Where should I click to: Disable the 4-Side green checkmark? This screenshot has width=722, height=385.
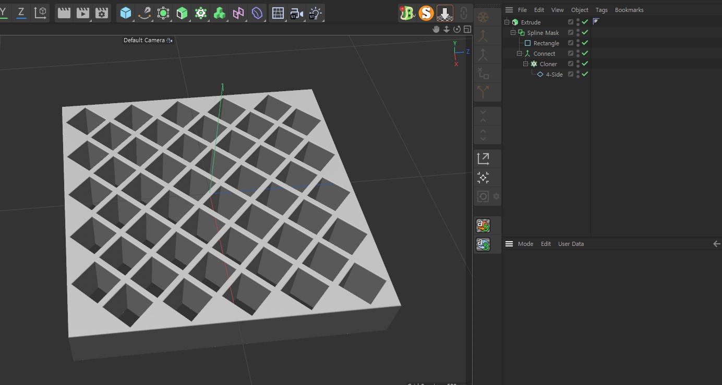click(585, 74)
